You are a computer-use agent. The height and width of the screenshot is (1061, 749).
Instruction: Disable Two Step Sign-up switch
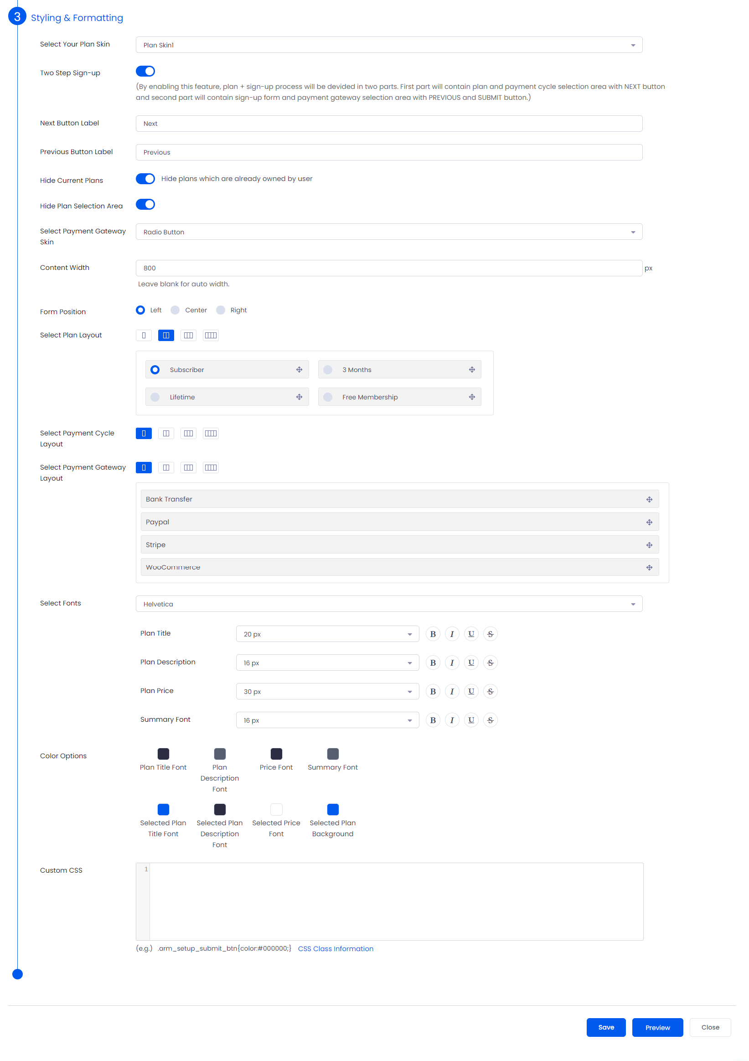tap(145, 71)
